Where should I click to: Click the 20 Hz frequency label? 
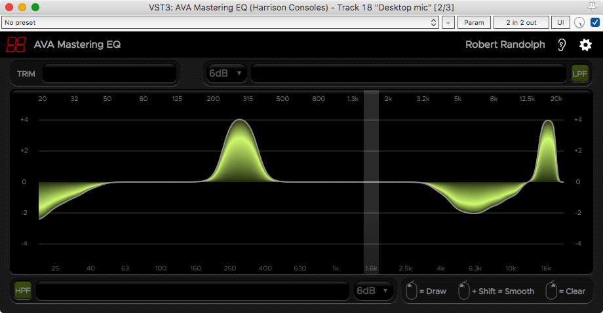tap(43, 99)
